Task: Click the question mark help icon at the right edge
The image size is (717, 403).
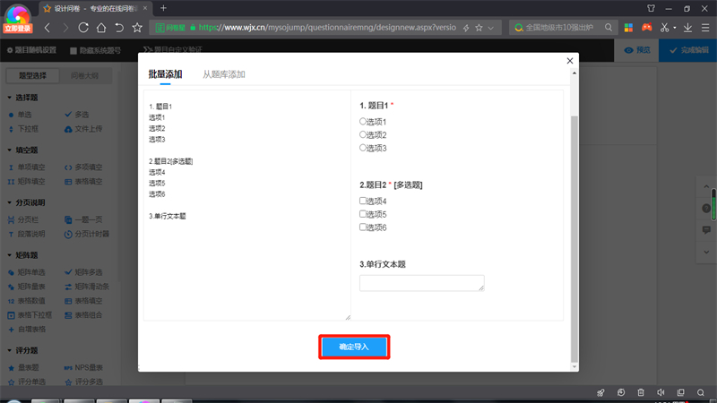Action: pos(706,209)
